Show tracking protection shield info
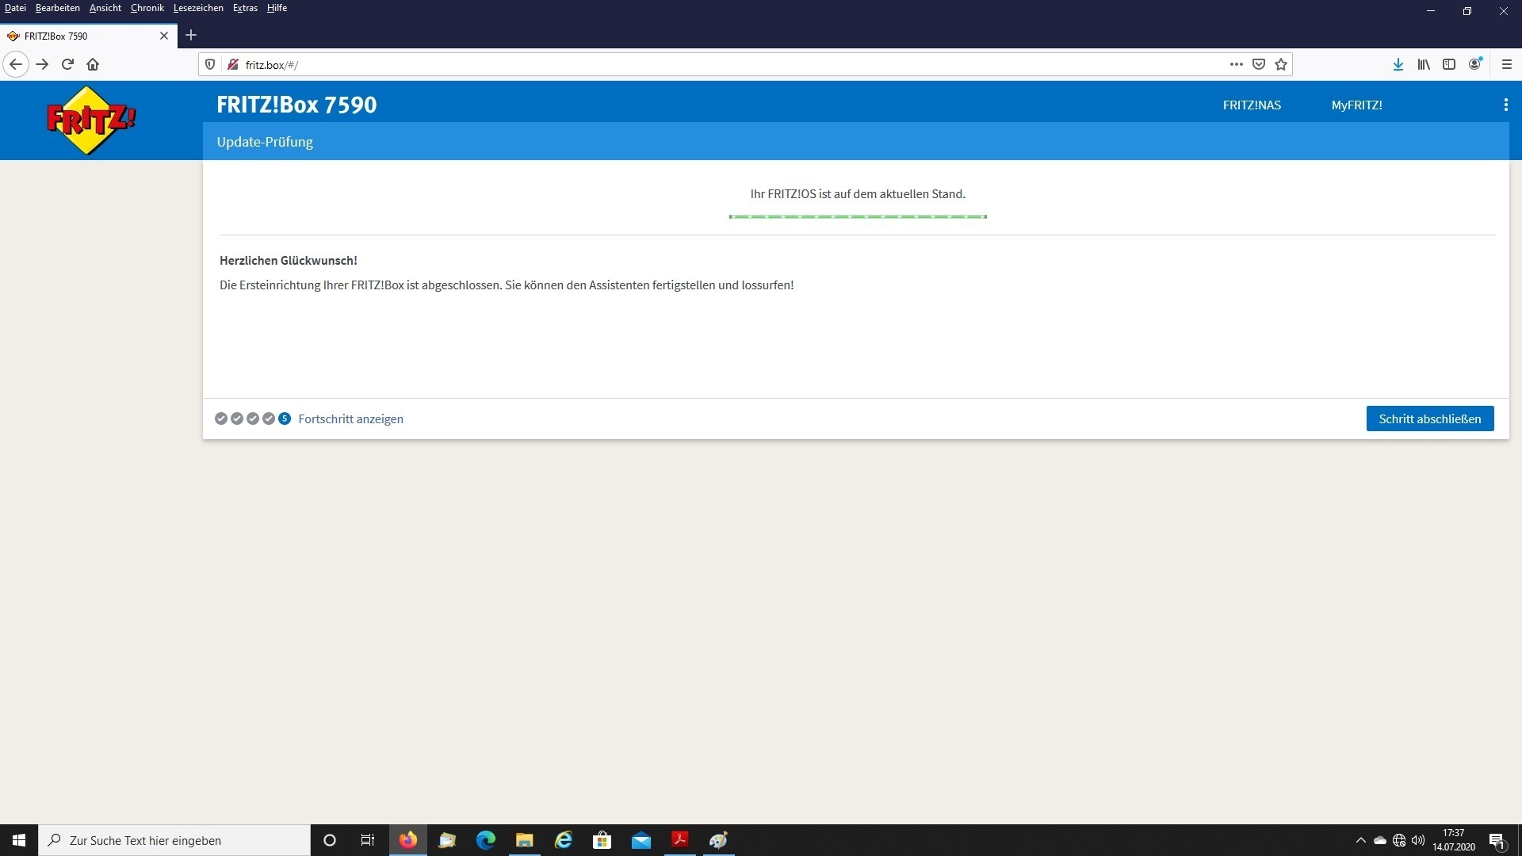This screenshot has width=1522, height=856. 210,64
